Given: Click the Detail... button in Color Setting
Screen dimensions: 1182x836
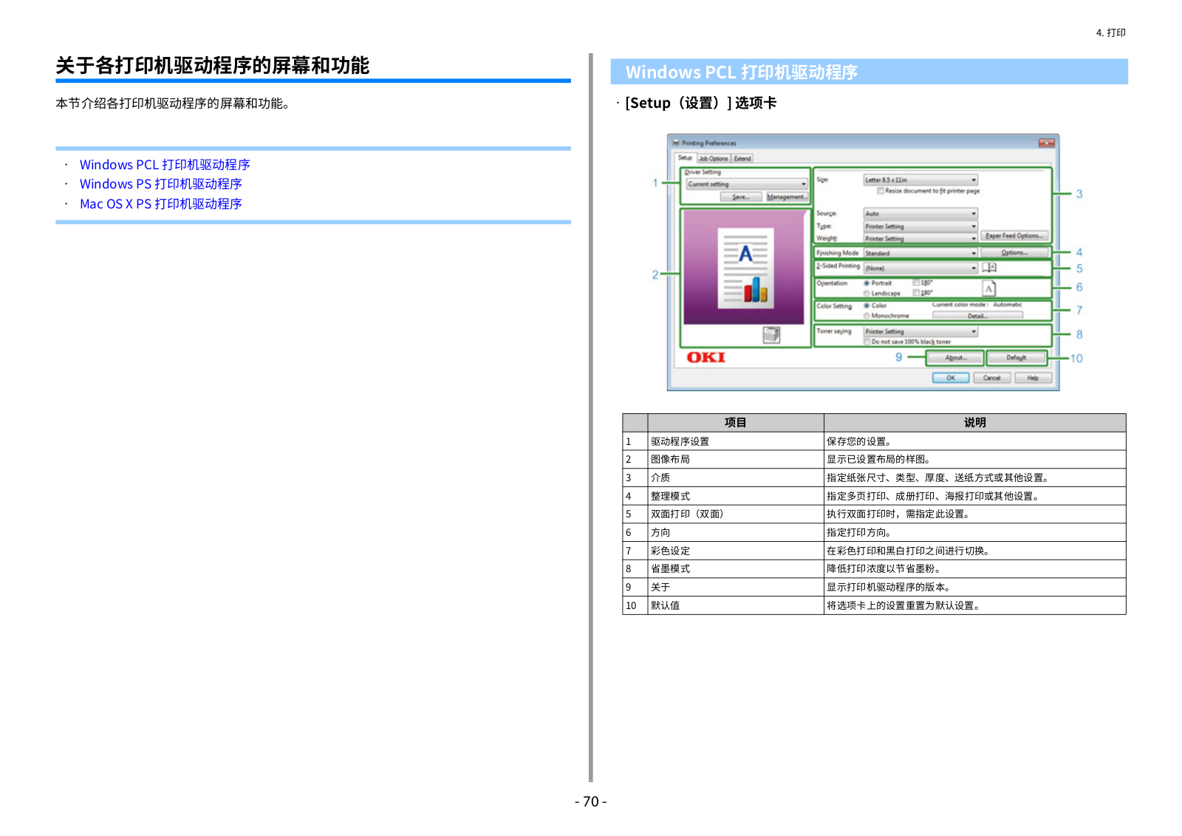Looking at the screenshot, I should (978, 316).
